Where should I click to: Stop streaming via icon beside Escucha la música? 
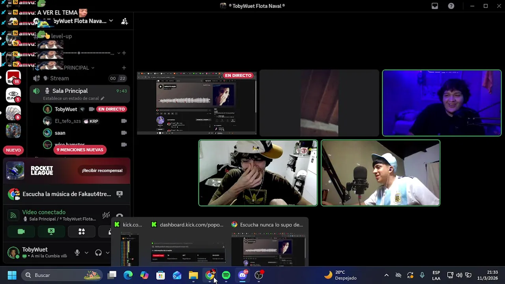[x=120, y=194]
